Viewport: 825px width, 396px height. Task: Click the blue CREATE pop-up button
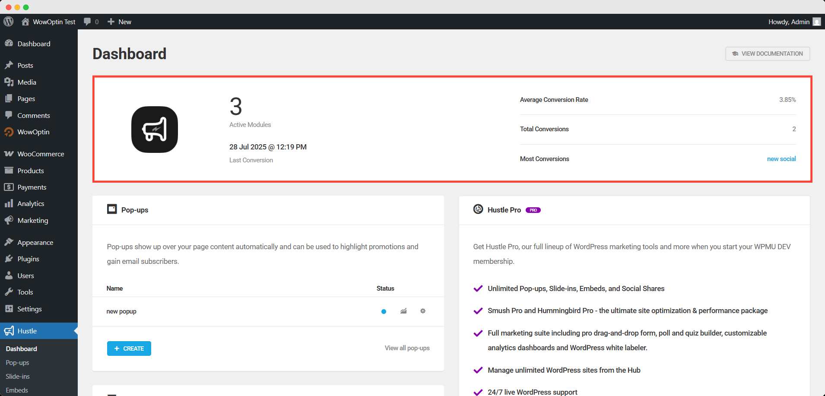click(x=129, y=348)
